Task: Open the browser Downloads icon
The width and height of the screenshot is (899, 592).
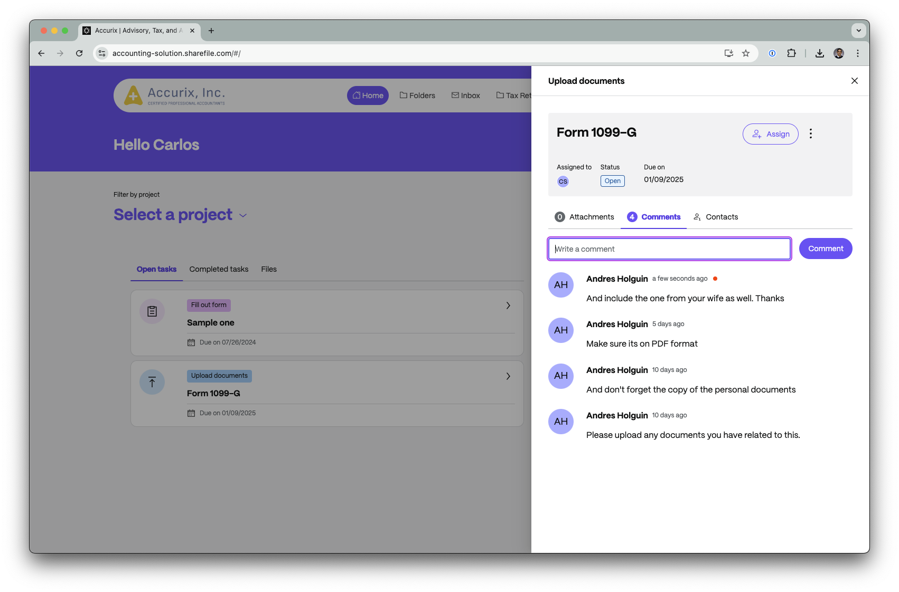Action: click(820, 53)
